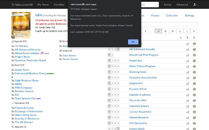This screenshot has height=130, width=209.
Task: Toggle the Identity person type filter
Action: click(180, 31)
